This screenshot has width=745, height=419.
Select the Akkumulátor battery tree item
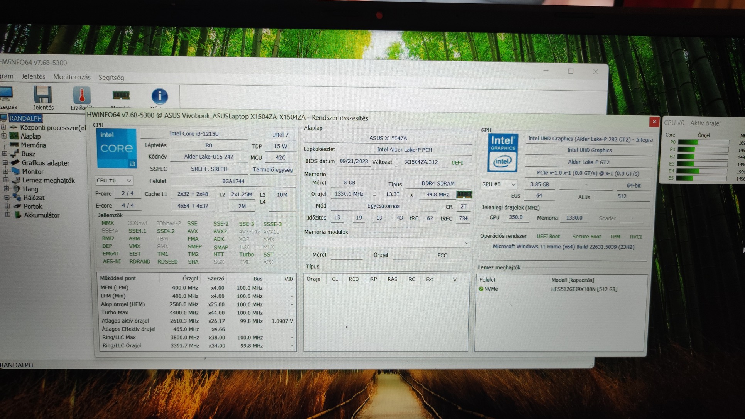(41, 215)
